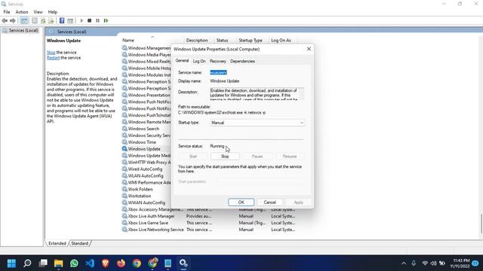Click the Stop button in the dialog

pos(225,157)
